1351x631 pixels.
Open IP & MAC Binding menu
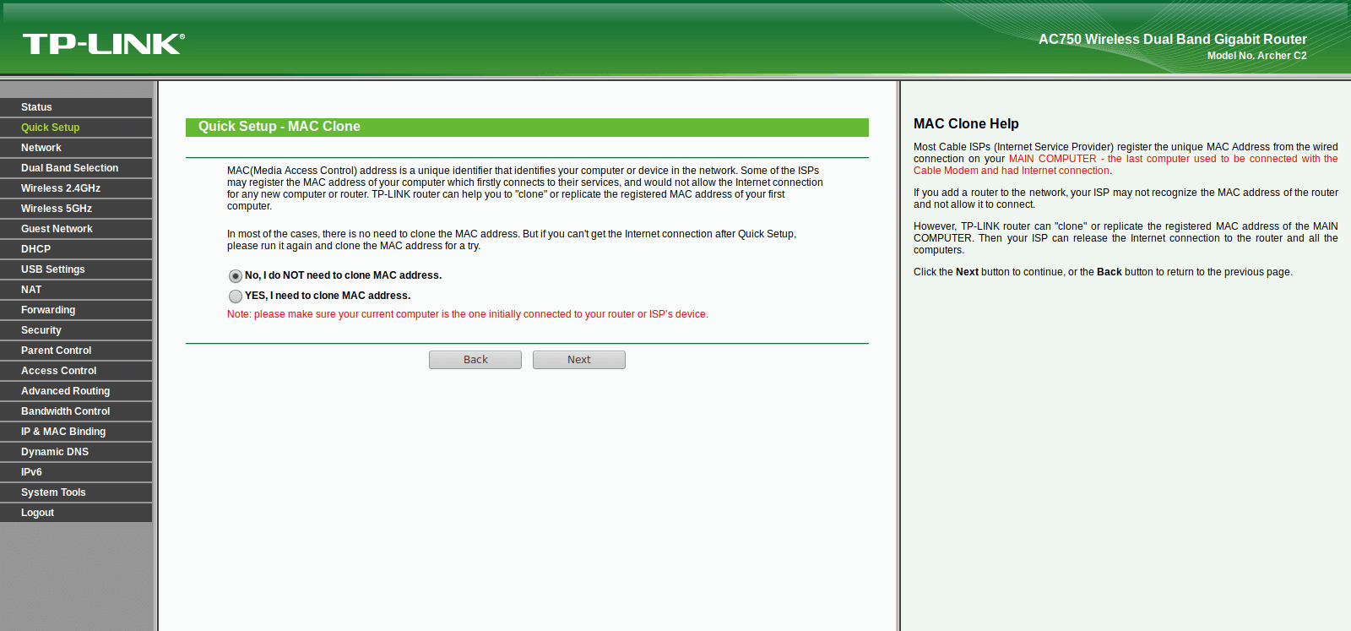76,432
